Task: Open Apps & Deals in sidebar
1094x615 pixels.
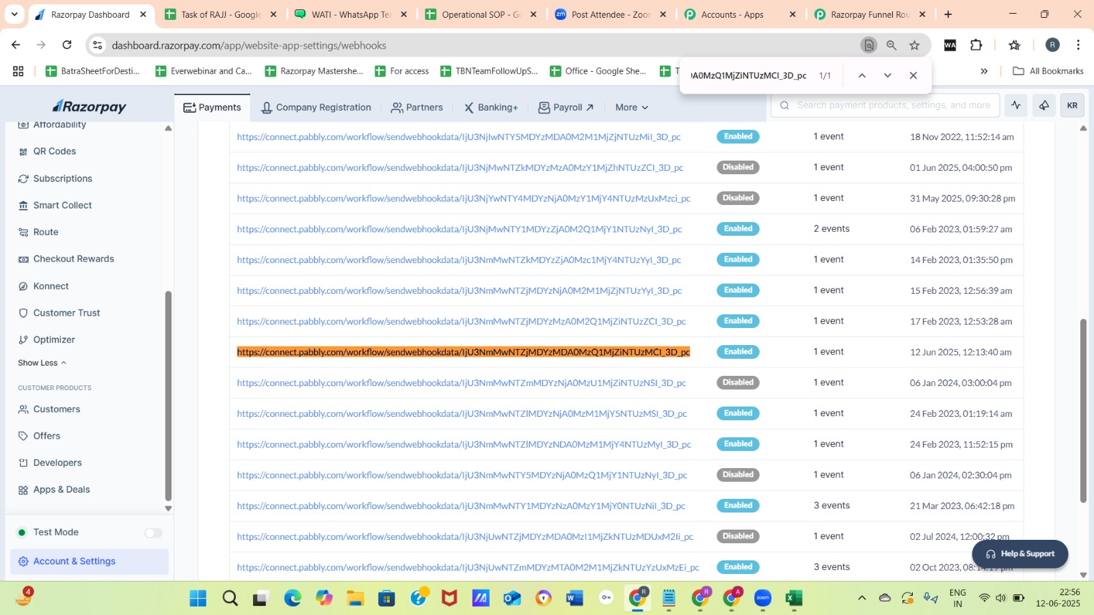Action: (x=62, y=490)
